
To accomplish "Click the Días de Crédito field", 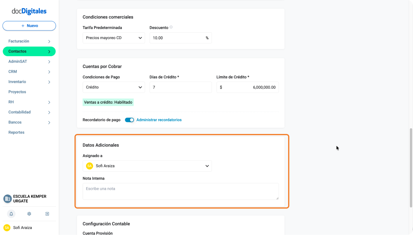I will tap(181, 87).
